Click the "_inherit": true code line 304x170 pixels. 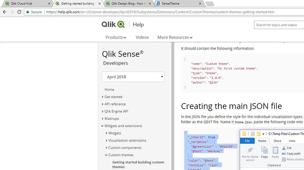point(203,137)
